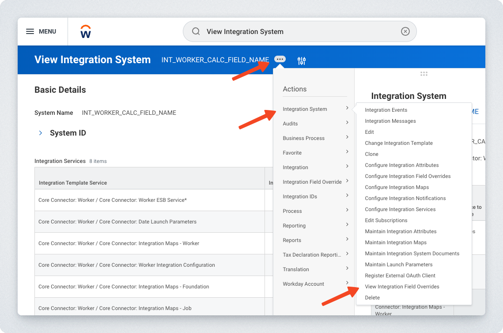Click the configure sliders icon in header
The image size is (503, 333).
pos(302,61)
